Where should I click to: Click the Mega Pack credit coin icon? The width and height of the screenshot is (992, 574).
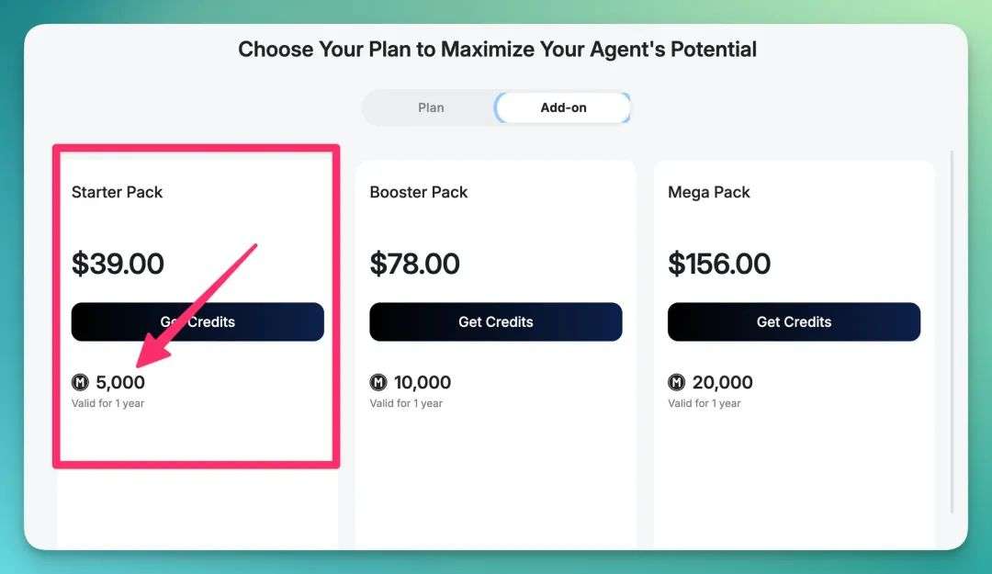[x=676, y=382]
